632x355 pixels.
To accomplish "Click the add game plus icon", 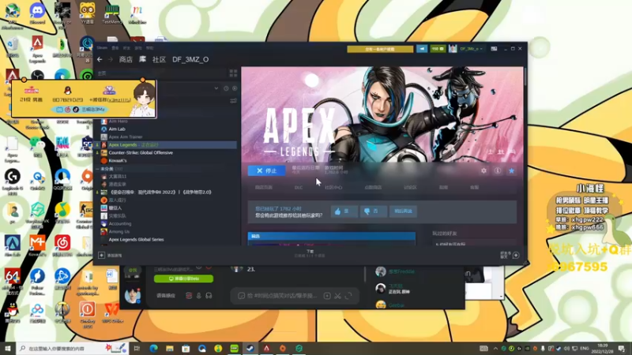I will (x=102, y=255).
